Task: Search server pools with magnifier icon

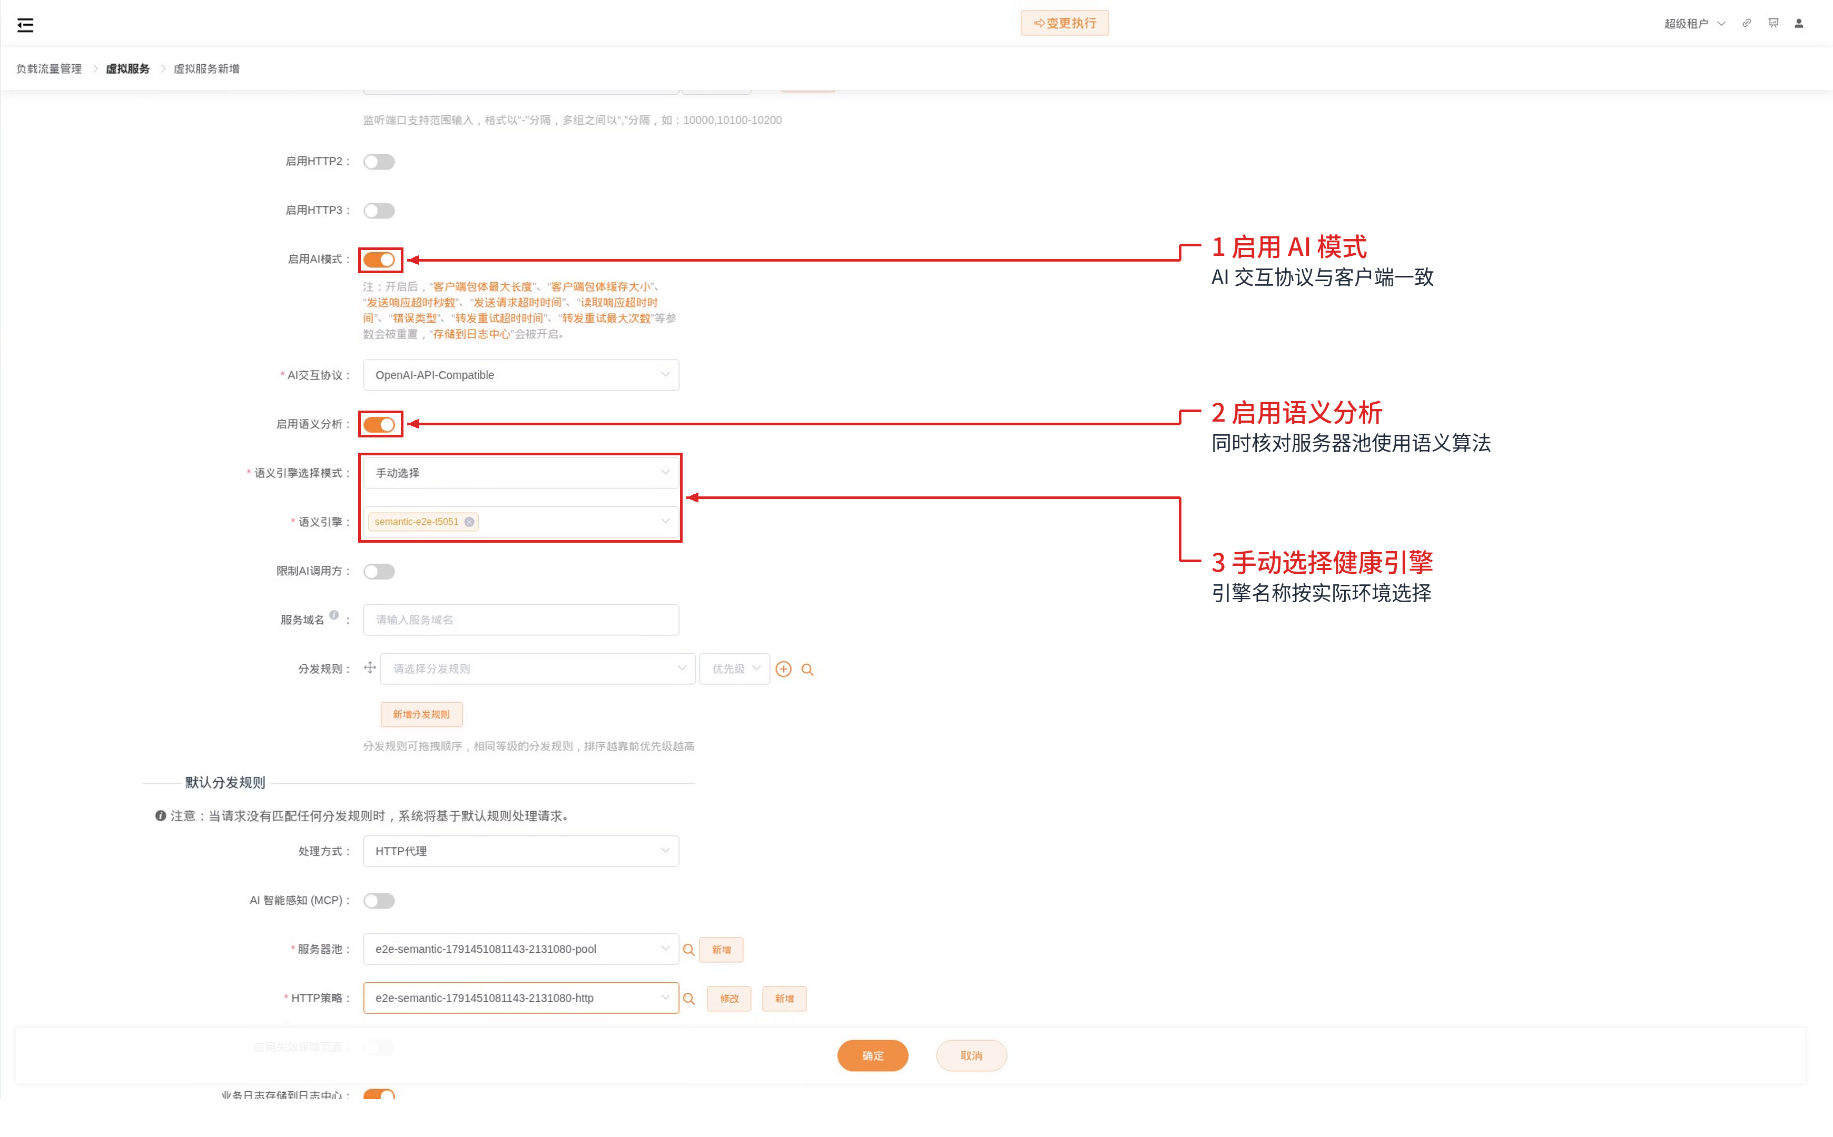Action: pos(688,950)
